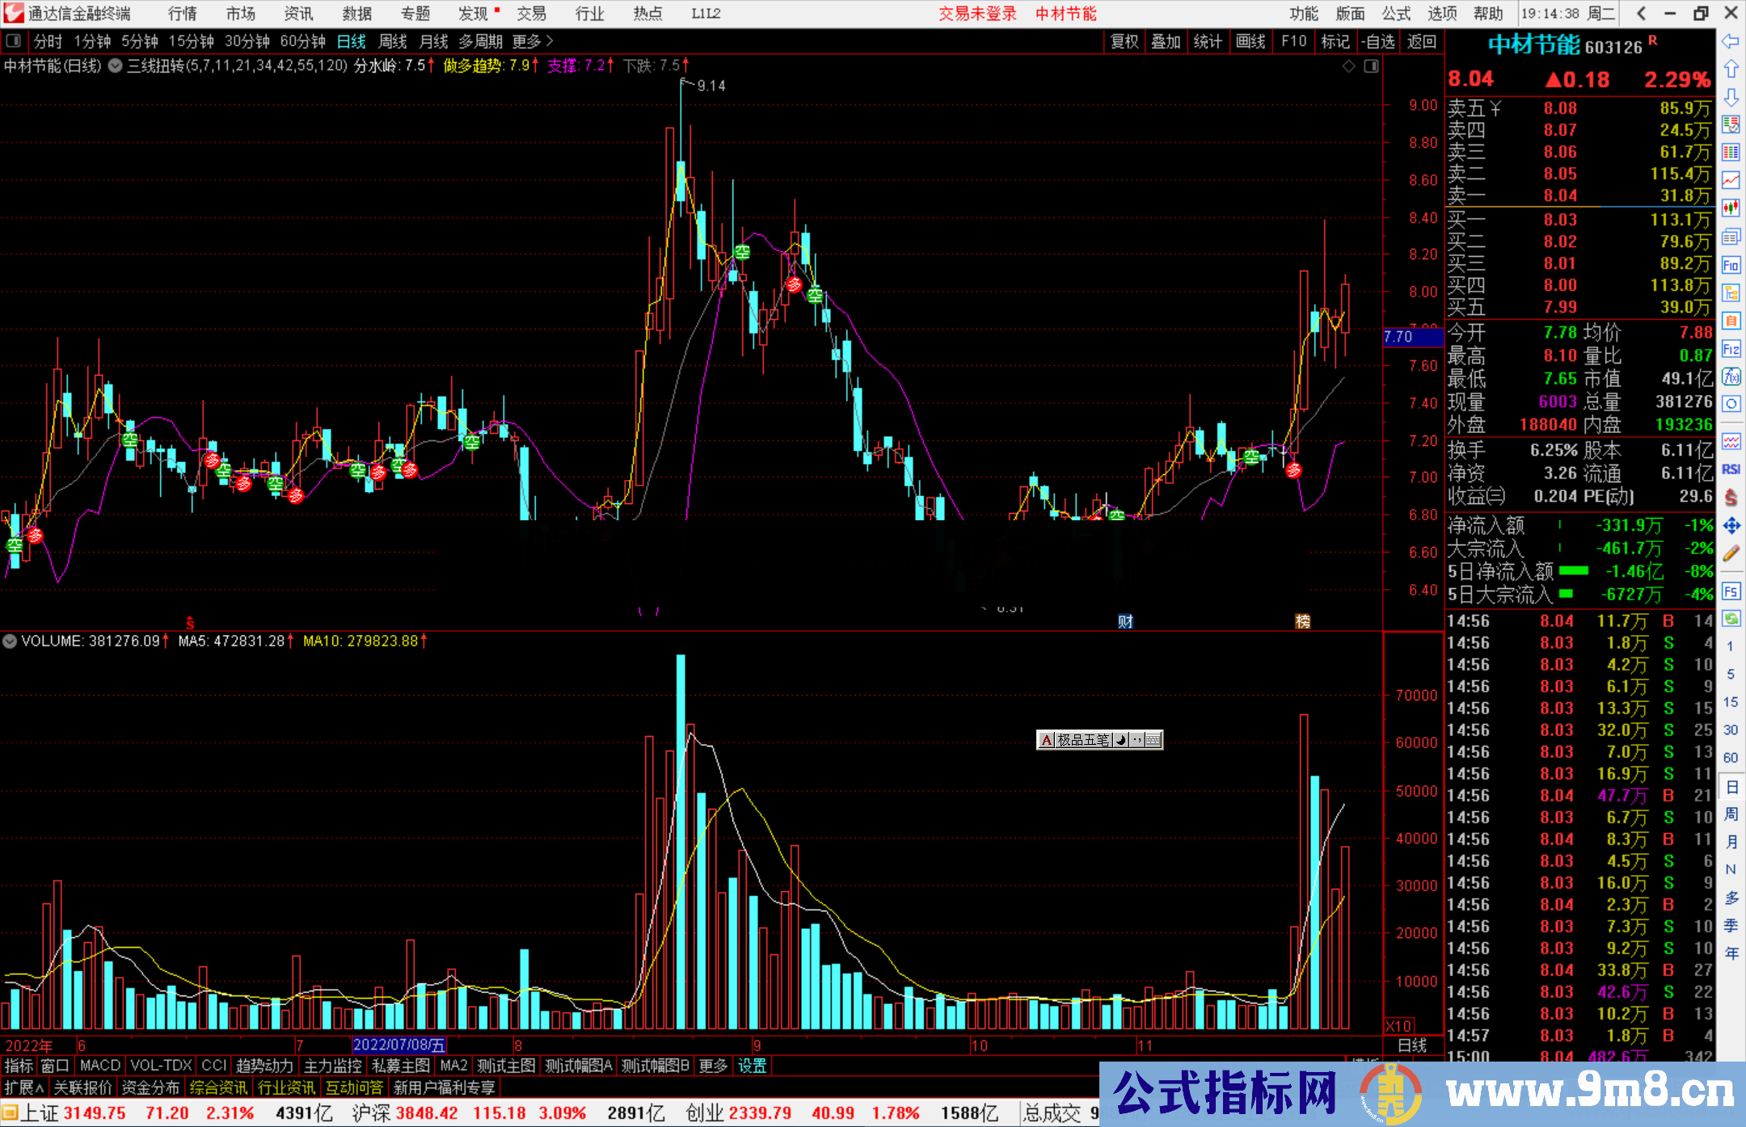Click the 2022/07/08 date marker on timeline
Screen dimensions: 1746x1127
[399, 1045]
